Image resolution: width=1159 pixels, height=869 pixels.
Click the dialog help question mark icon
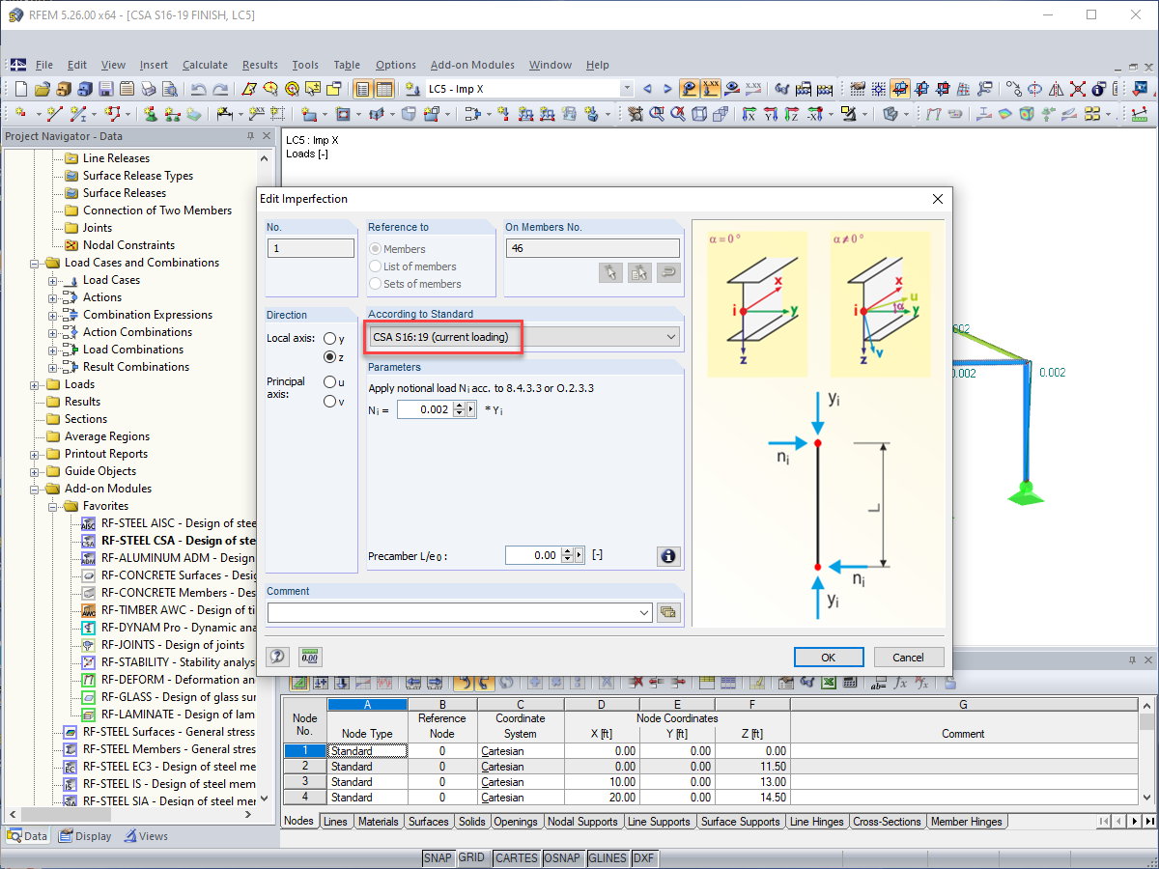coord(277,657)
